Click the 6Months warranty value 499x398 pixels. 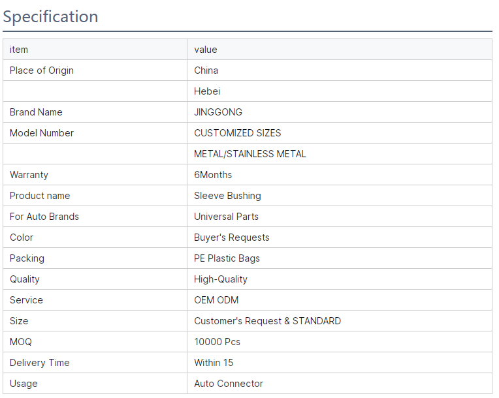tap(213, 175)
